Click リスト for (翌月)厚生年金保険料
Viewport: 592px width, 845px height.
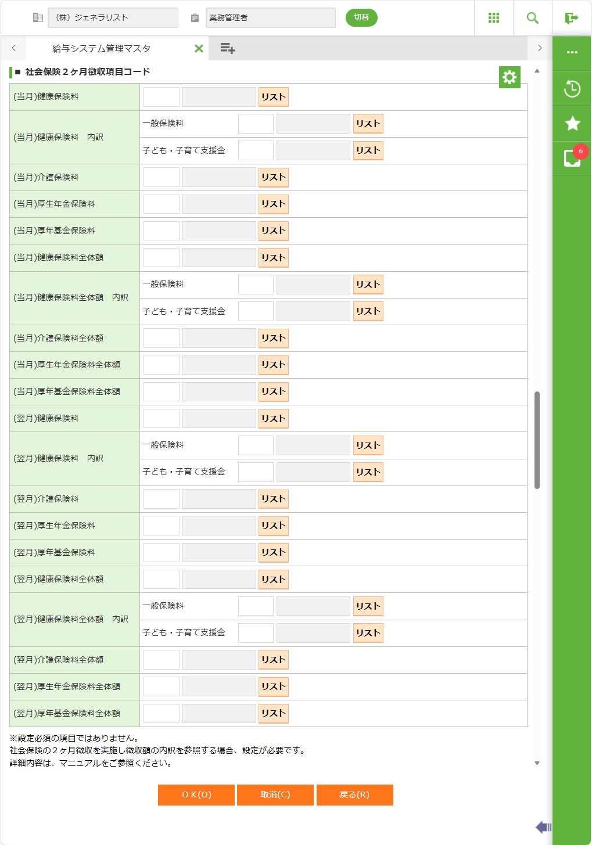273,526
